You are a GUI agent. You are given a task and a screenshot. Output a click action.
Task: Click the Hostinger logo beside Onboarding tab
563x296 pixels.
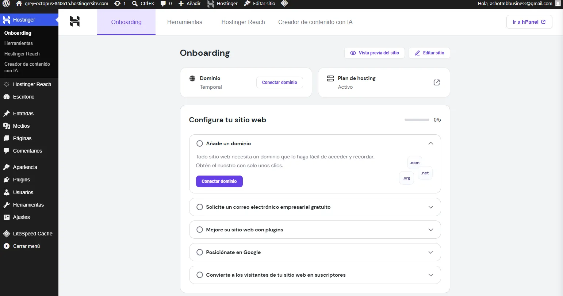point(75,22)
